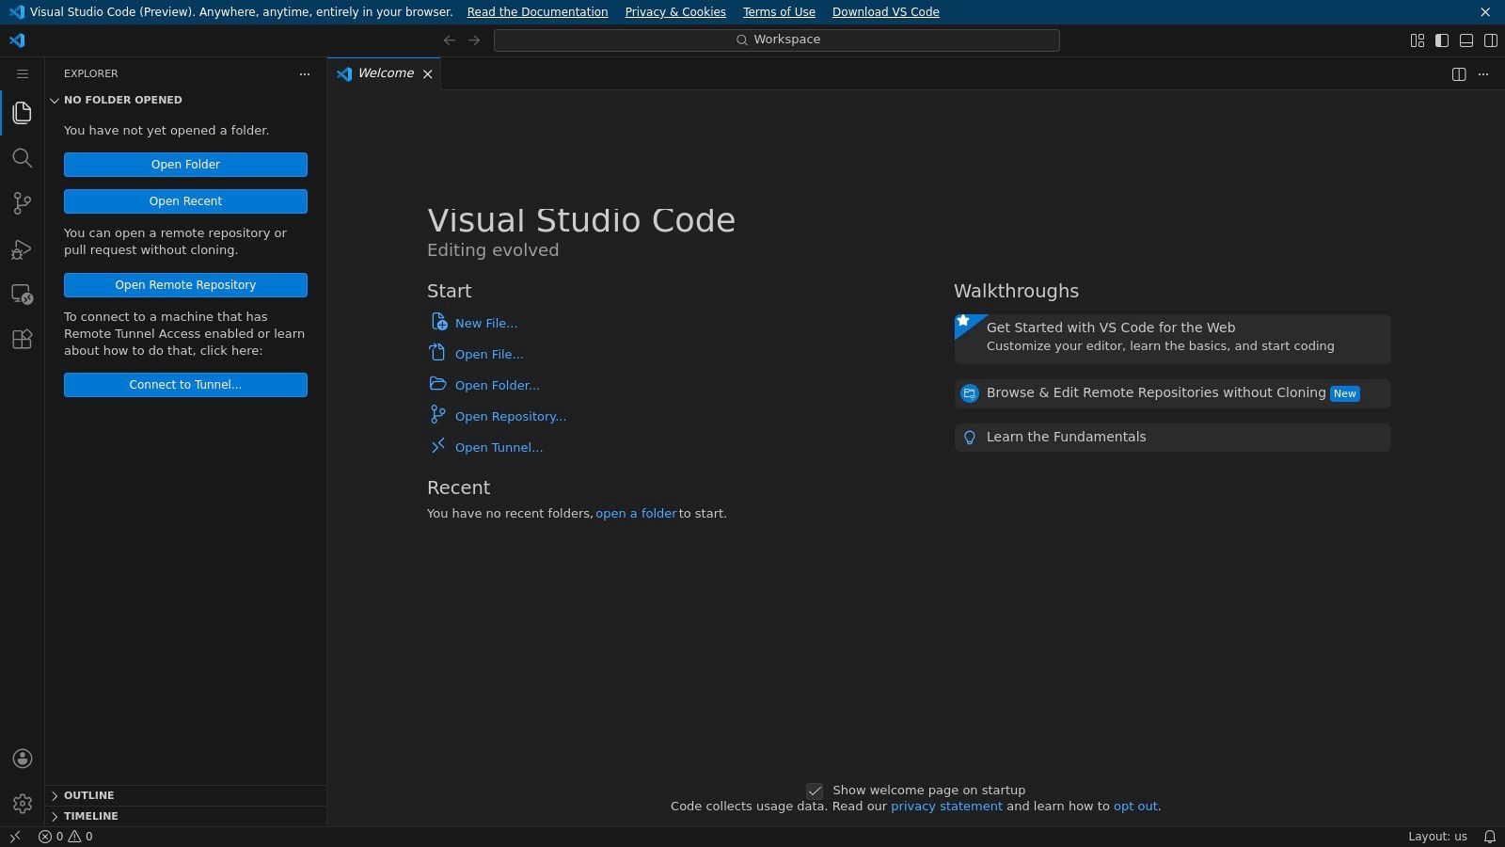
Task: Select the Source Control icon
Action: 23,203
